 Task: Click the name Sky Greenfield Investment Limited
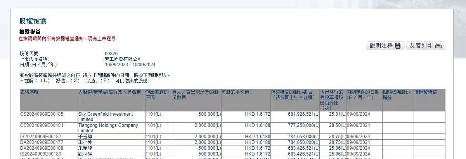click(x=106, y=117)
